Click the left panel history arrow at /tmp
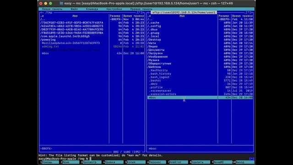The height and width of the screenshot is (165, 293). (42, 12)
